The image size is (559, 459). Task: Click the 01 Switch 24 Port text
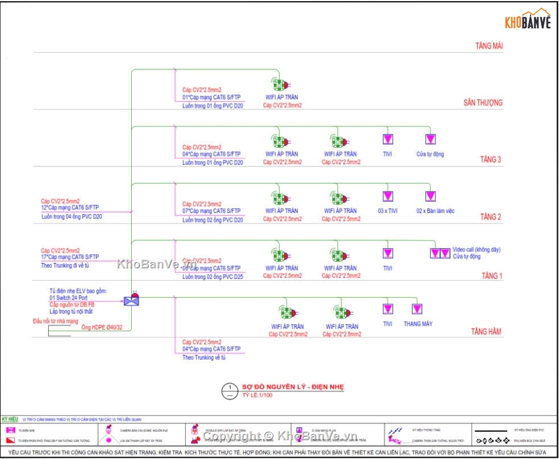68,298
